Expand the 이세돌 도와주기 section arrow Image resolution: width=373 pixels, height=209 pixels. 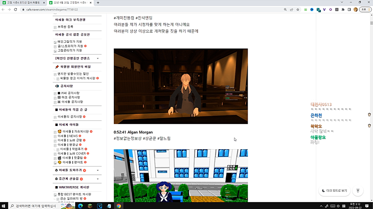(x=98, y=170)
